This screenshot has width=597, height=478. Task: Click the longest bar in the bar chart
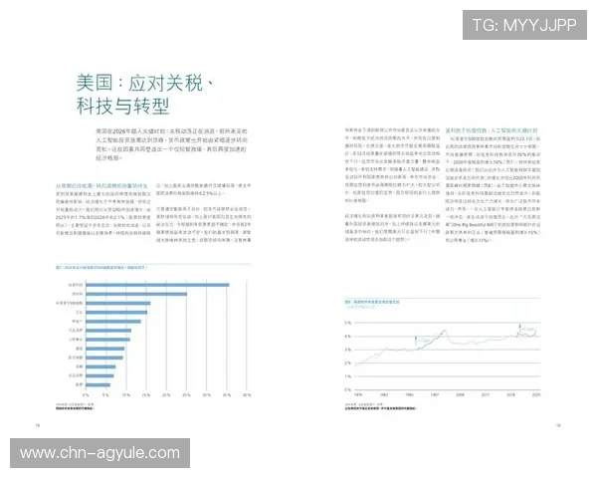pos(157,285)
